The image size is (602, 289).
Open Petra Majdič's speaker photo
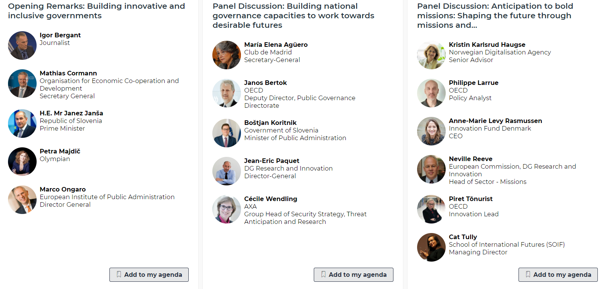click(22, 161)
